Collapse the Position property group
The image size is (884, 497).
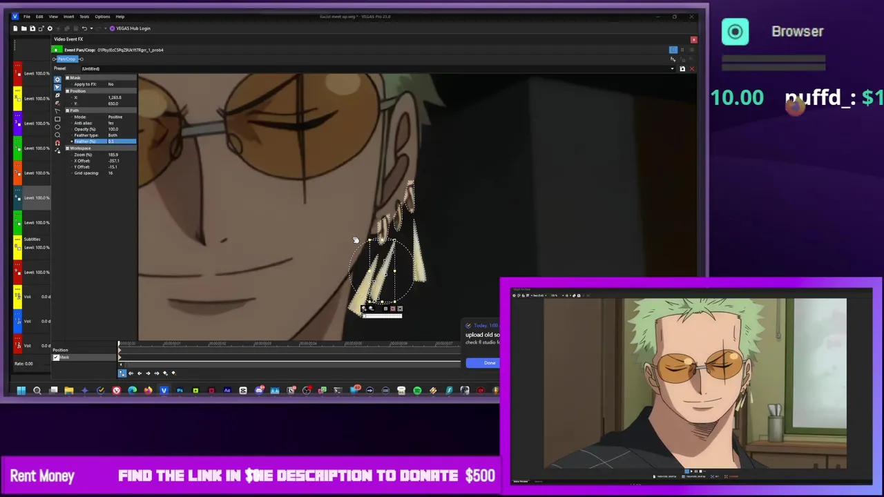point(67,91)
